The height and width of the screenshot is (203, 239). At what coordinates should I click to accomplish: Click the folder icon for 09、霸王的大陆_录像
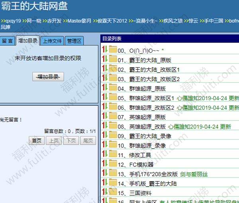pos(112,136)
